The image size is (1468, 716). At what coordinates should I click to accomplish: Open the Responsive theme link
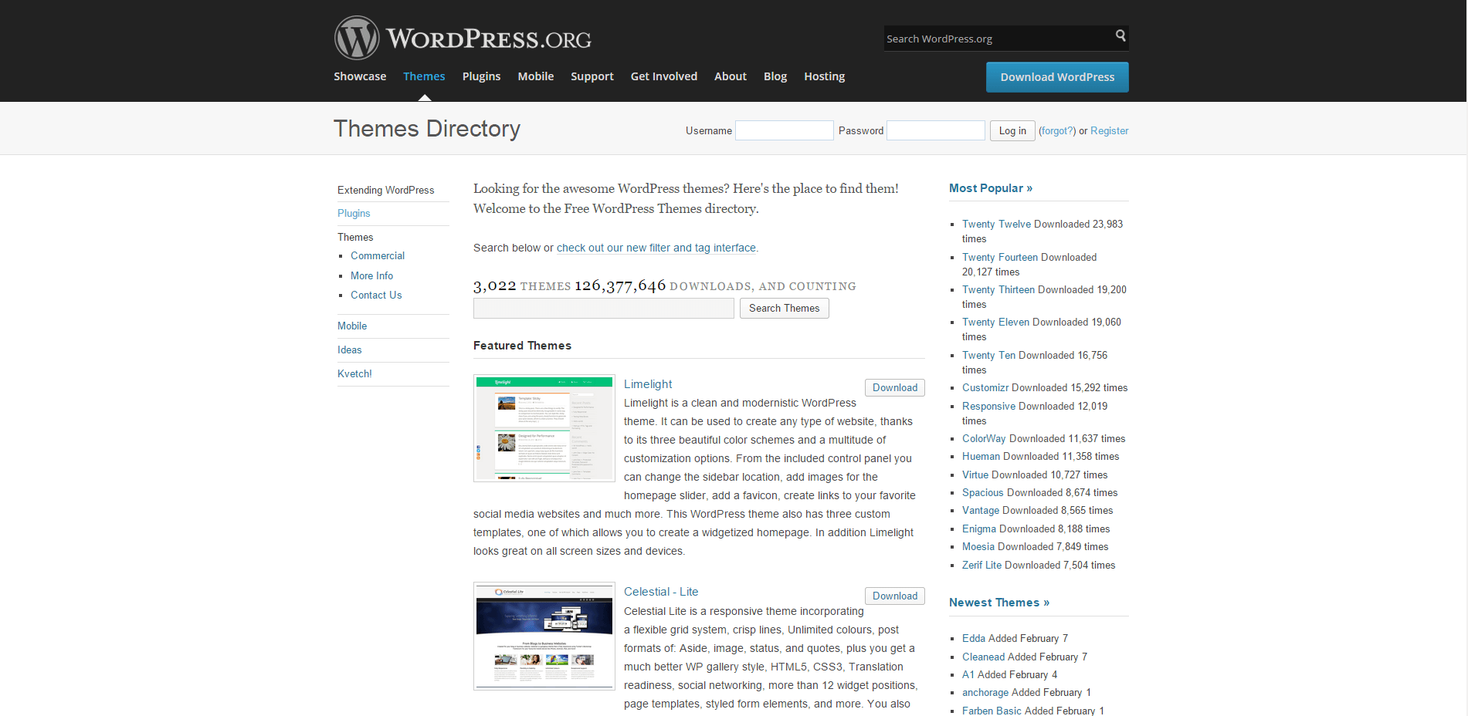[x=988, y=407]
